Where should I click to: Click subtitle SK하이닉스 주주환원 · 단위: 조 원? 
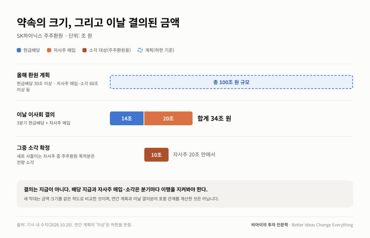click(x=54, y=36)
